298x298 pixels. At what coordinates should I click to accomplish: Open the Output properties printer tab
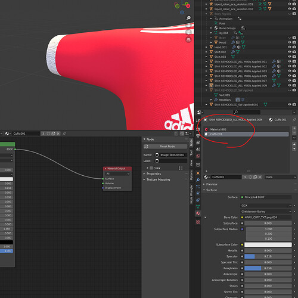(198, 136)
